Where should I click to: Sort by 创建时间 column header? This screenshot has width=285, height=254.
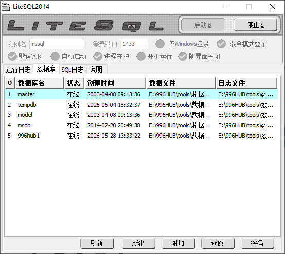116,83
